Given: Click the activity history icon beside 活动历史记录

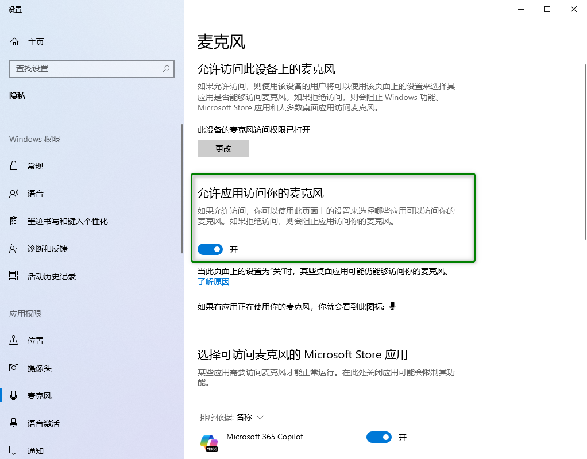Looking at the screenshot, I should (x=14, y=276).
